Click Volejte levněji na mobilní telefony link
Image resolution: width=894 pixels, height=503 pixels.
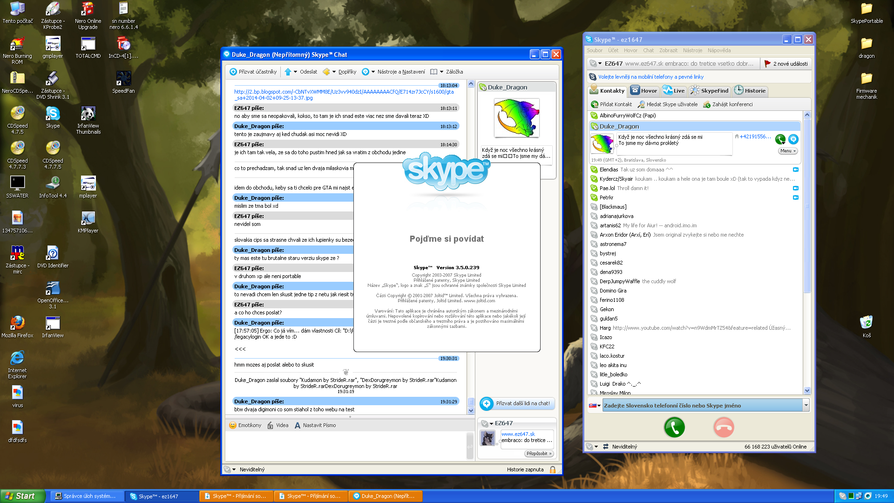point(650,77)
